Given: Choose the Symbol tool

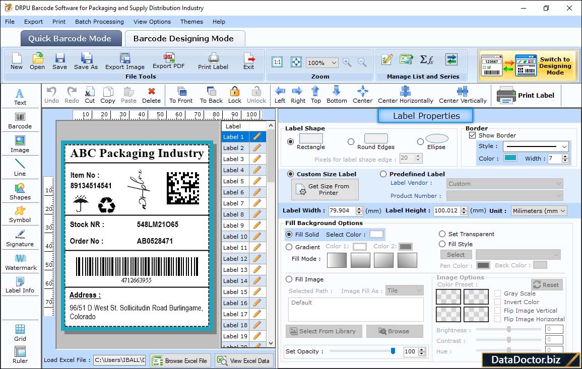Looking at the screenshot, I should click(x=20, y=215).
